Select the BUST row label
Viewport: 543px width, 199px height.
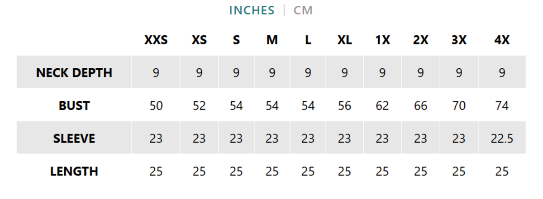click(x=74, y=106)
